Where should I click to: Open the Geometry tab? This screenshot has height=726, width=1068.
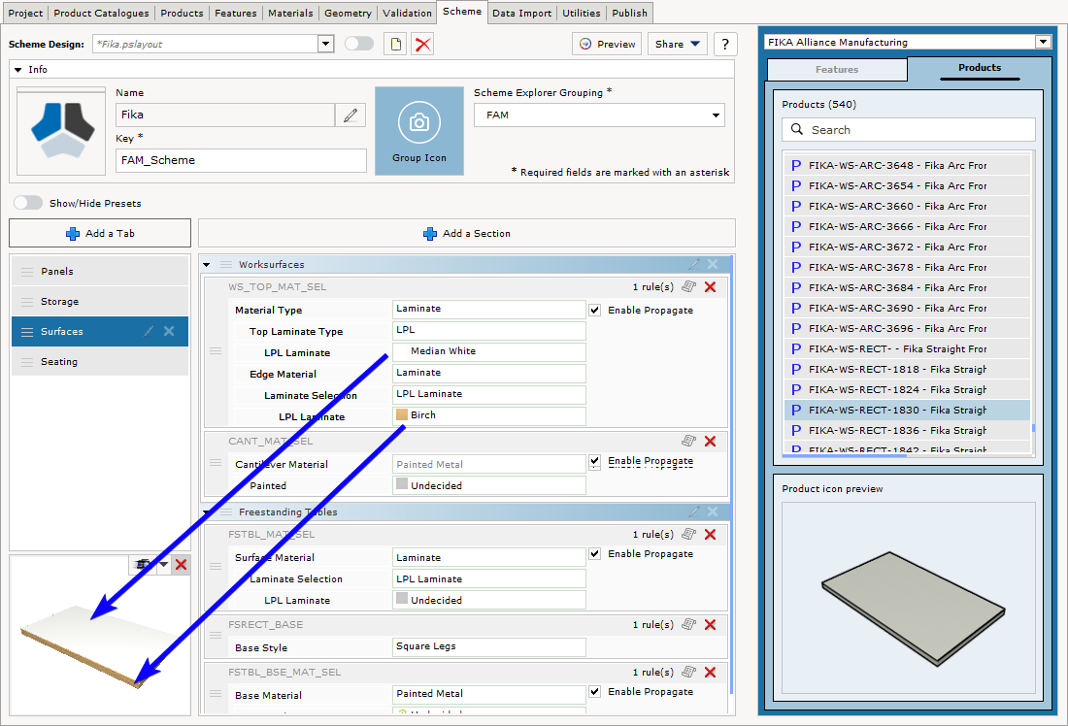pyautogui.click(x=348, y=13)
